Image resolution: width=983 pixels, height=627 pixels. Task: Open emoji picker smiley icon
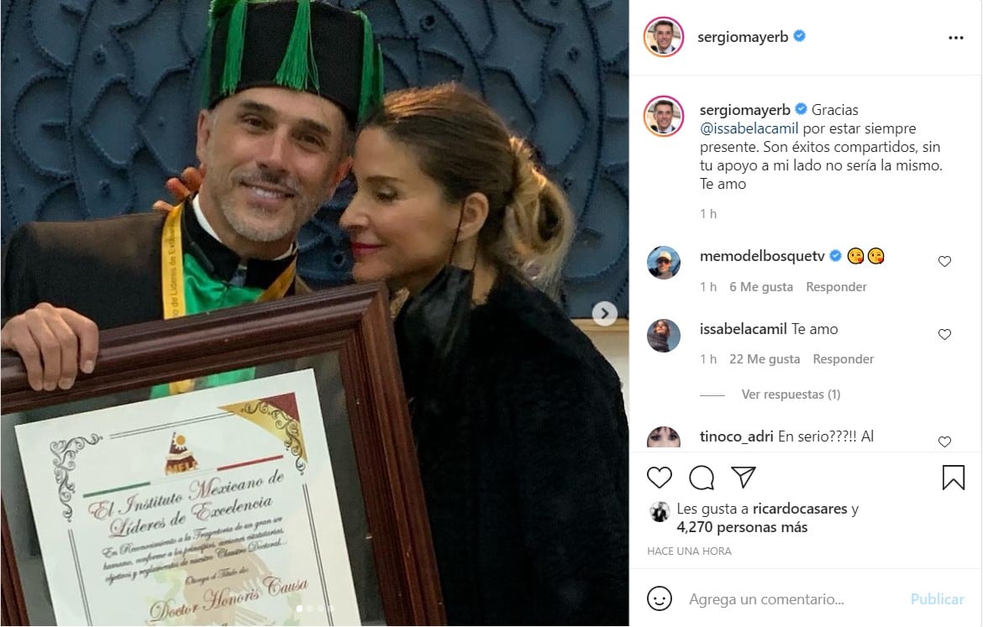659,598
